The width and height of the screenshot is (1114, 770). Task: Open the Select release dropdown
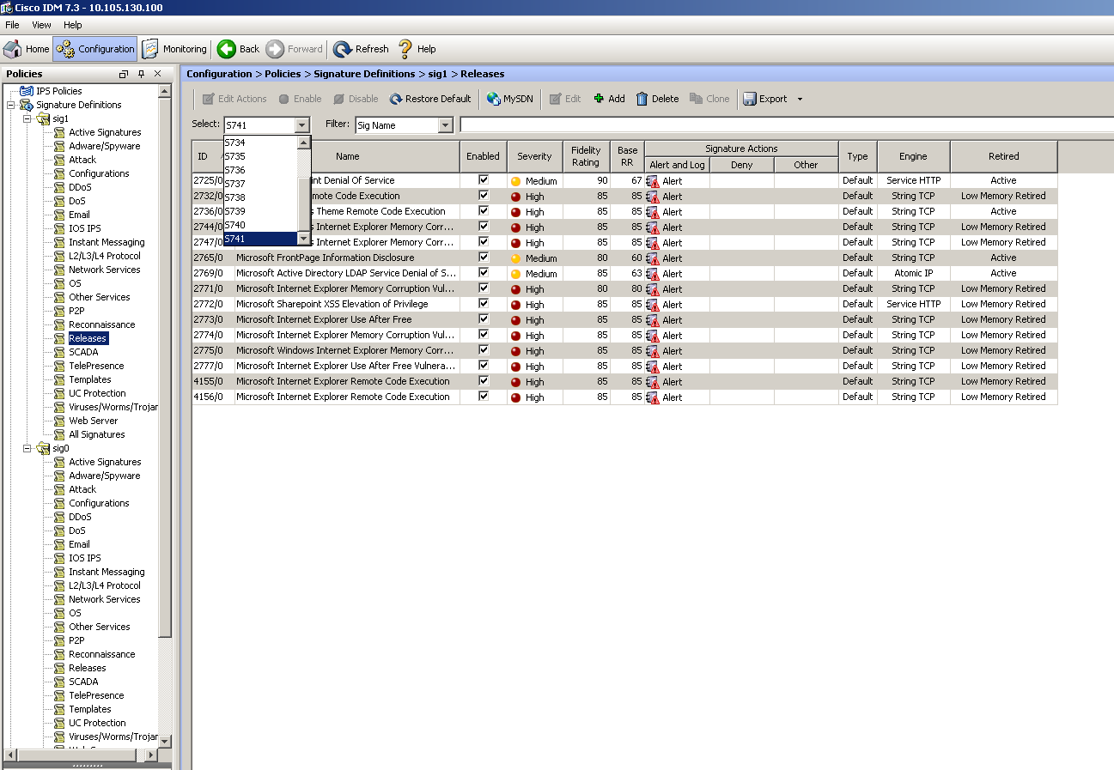(301, 125)
